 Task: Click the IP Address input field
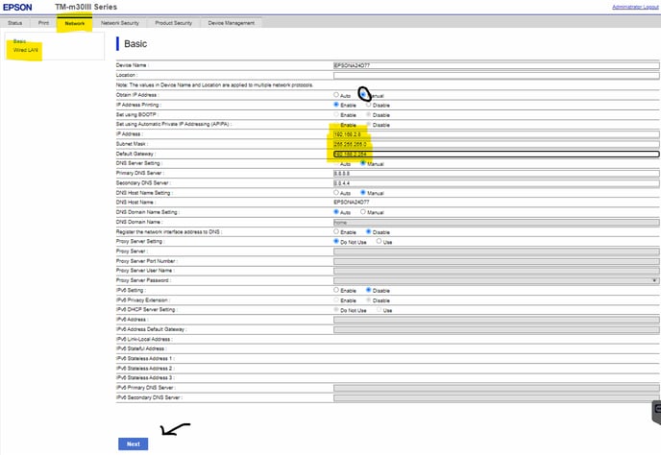495,134
